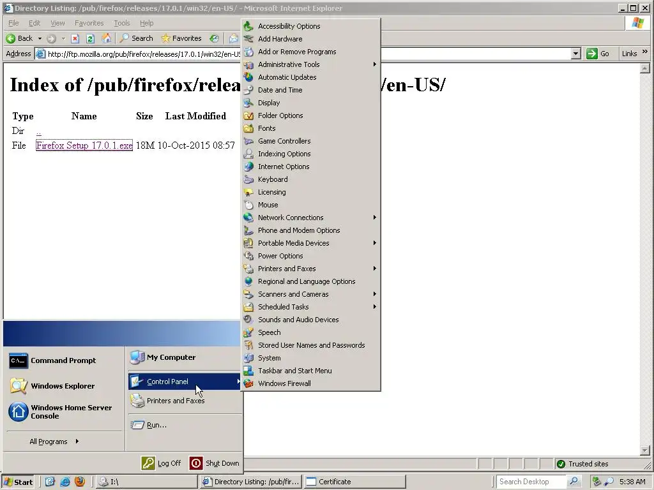Click the Speech icon
Image resolution: width=654 pixels, height=490 pixels.
pyautogui.click(x=248, y=332)
